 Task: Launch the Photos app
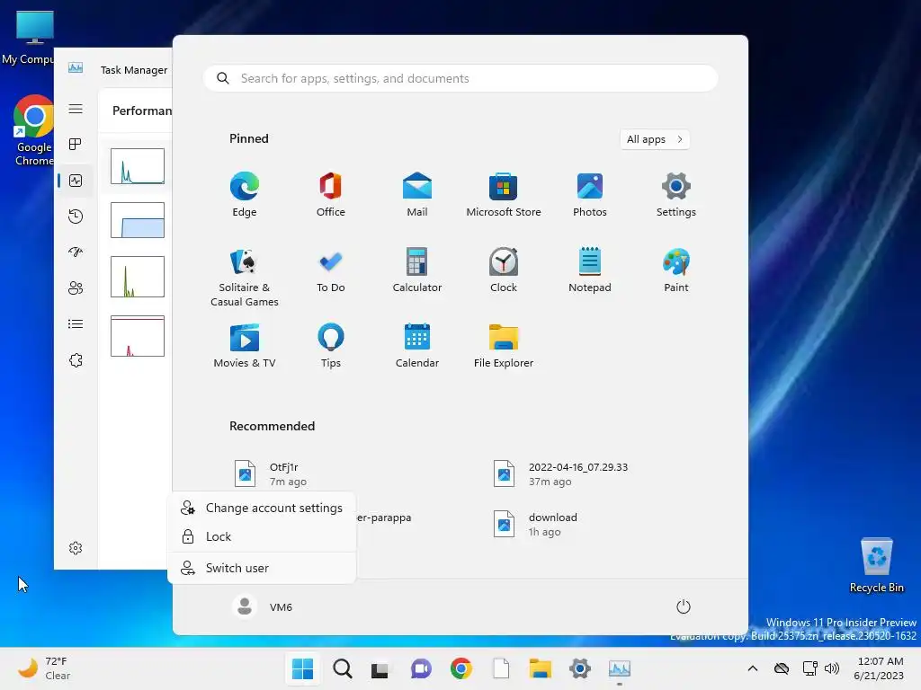[590, 195]
